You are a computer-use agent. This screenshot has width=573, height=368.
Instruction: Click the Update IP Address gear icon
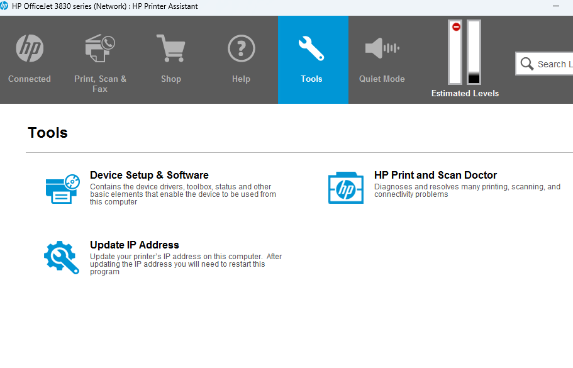pyautogui.click(x=61, y=257)
